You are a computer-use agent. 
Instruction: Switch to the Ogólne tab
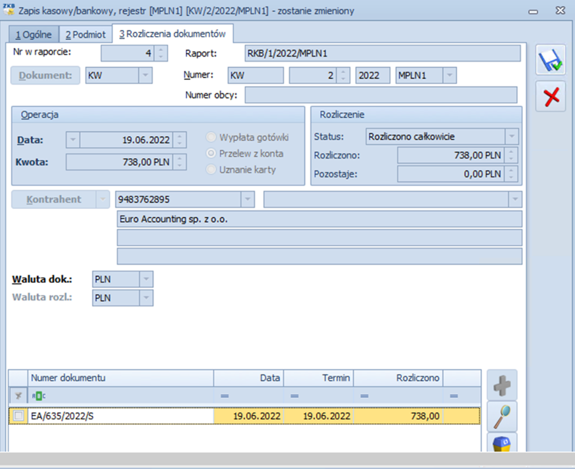[34, 34]
